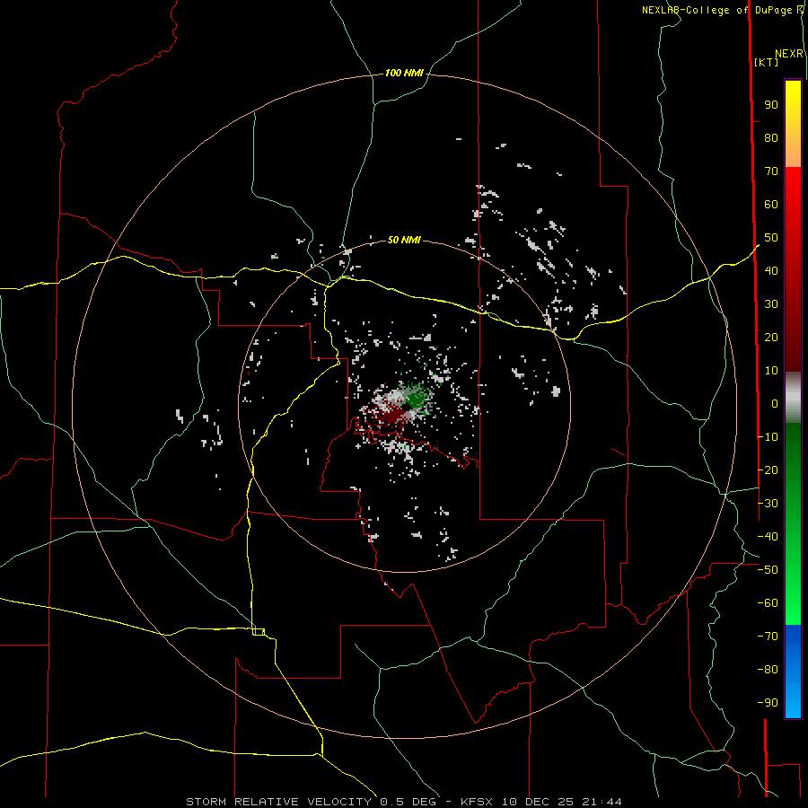Click the "50 NMI" range ring label
Viewport: 808px width, 808px height.
click(404, 240)
